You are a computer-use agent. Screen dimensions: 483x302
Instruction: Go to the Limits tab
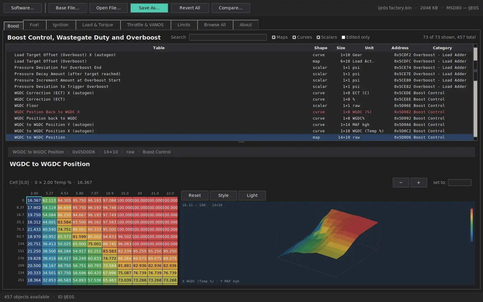click(x=184, y=25)
